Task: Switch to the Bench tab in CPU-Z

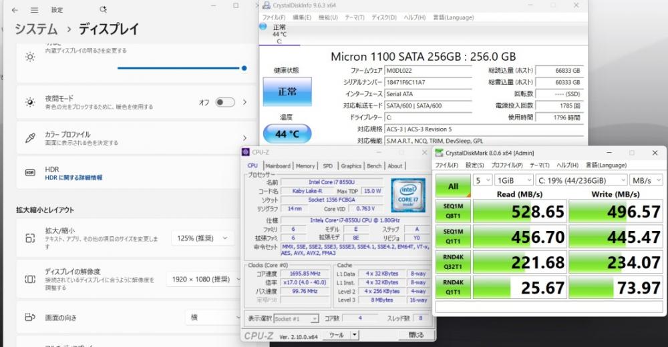Action: [374, 166]
